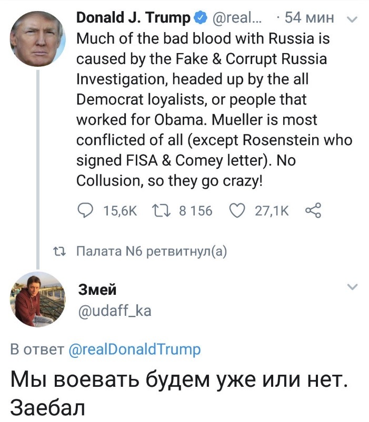Visit the @udaff_ka handle
The image size is (369, 422).
click(114, 311)
